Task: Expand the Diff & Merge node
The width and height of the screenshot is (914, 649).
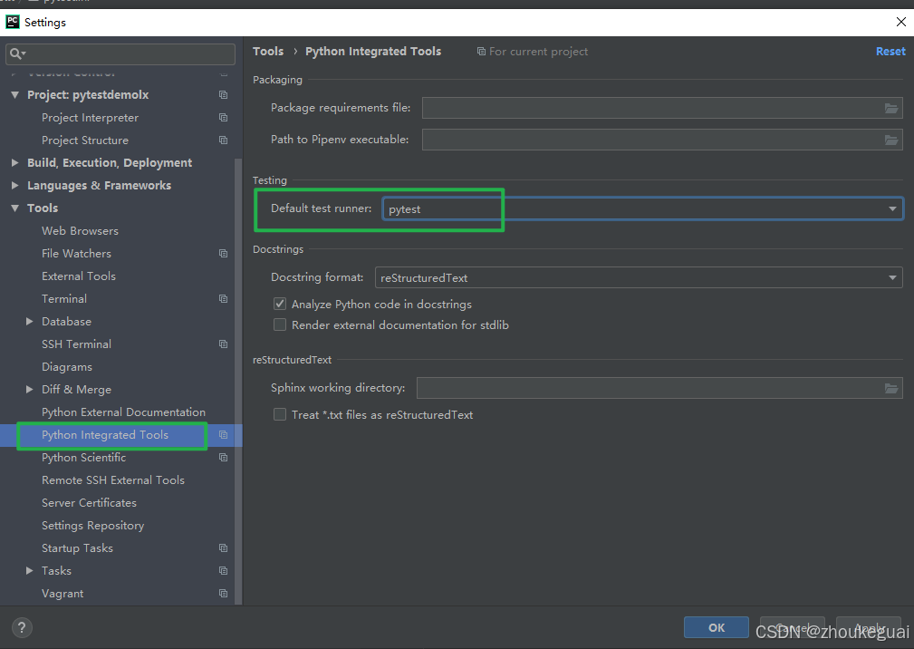Action: (29, 389)
